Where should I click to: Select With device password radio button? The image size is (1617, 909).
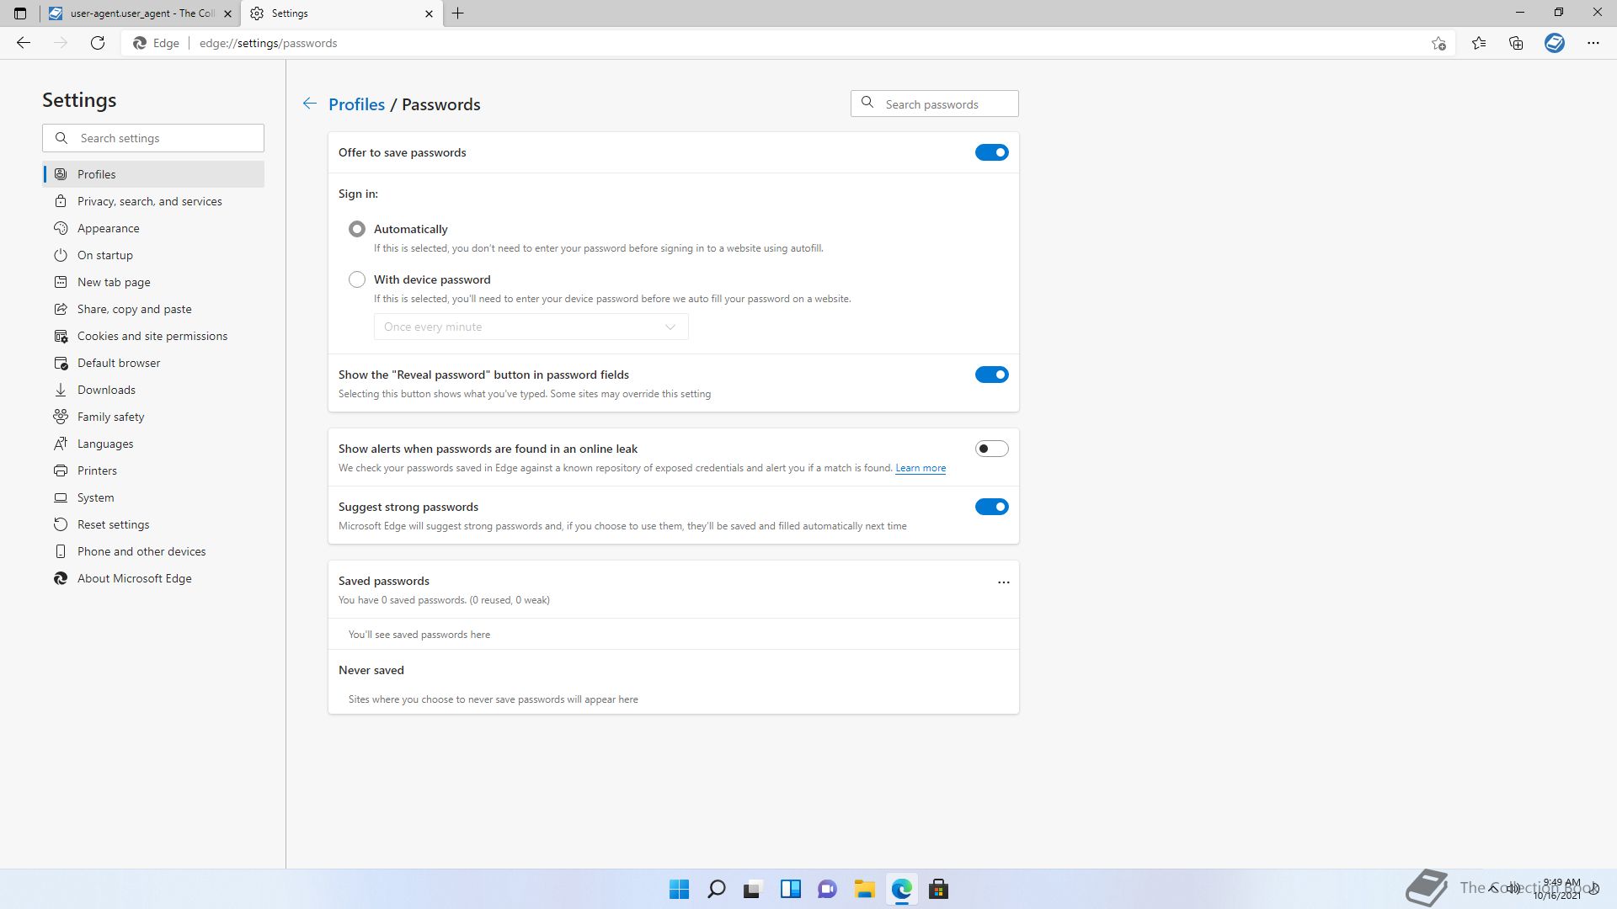pos(357,279)
